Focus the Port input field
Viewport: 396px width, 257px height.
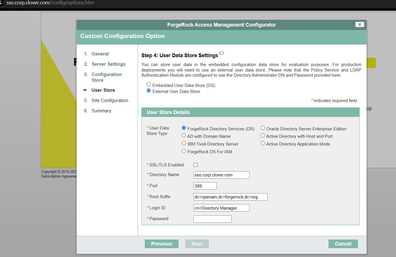(205, 186)
